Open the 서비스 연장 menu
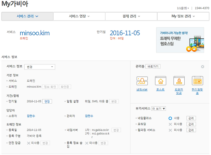Viewport: 211px width, 155px height. [79, 16]
